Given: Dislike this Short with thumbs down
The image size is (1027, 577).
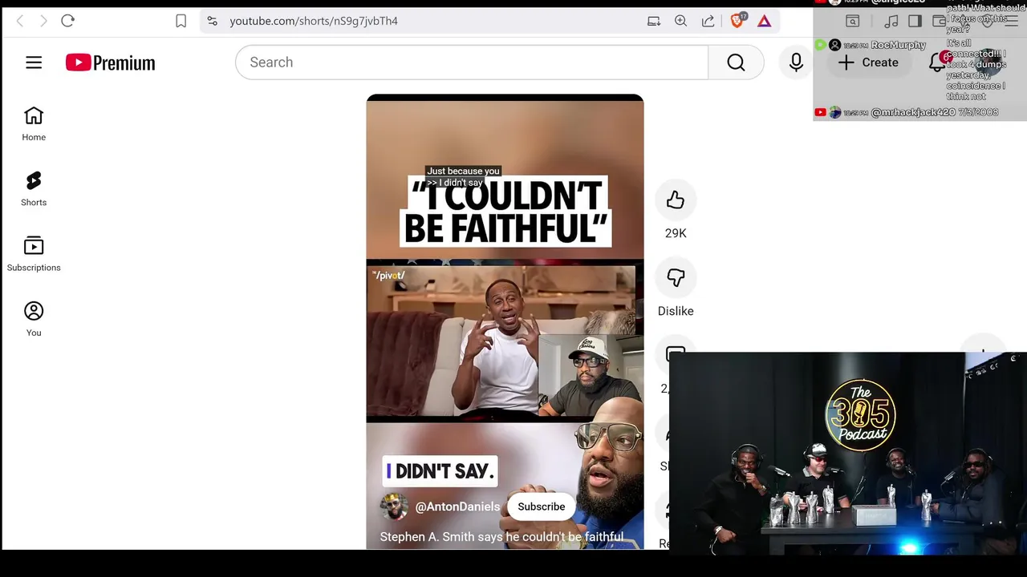Looking at the screenshot, I should (x=676, y=278).
